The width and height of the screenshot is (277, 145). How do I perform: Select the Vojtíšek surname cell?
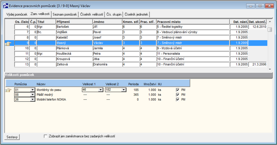click(74, 32)
